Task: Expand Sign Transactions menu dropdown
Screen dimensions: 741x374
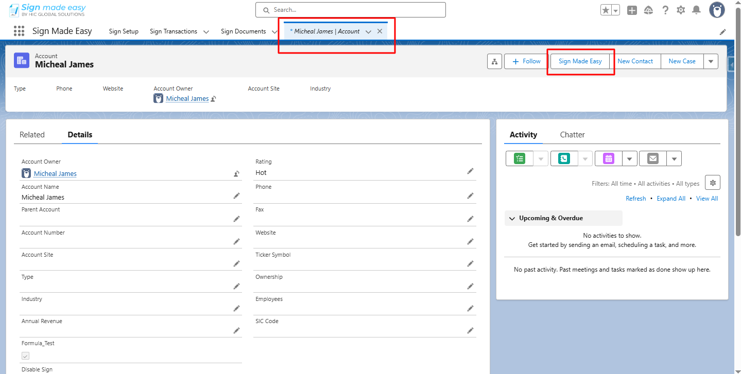Action: (206, 32)
